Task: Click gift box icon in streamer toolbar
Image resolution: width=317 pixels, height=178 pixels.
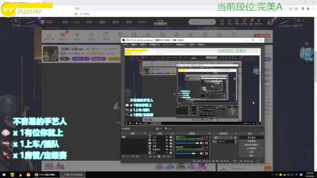Action: 120,35
